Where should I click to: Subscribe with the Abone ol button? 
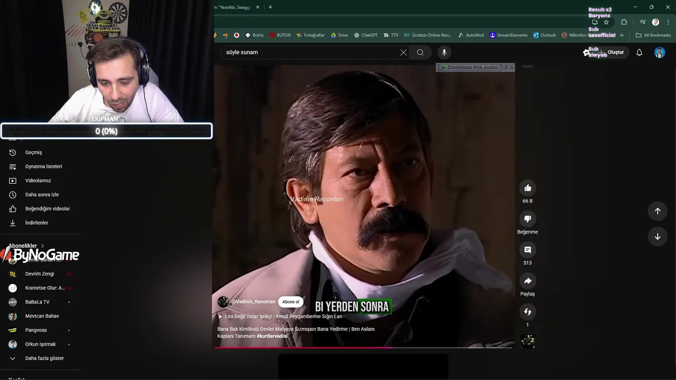(x=290, y=302)
